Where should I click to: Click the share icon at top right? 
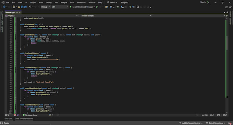tap(226, 7)
